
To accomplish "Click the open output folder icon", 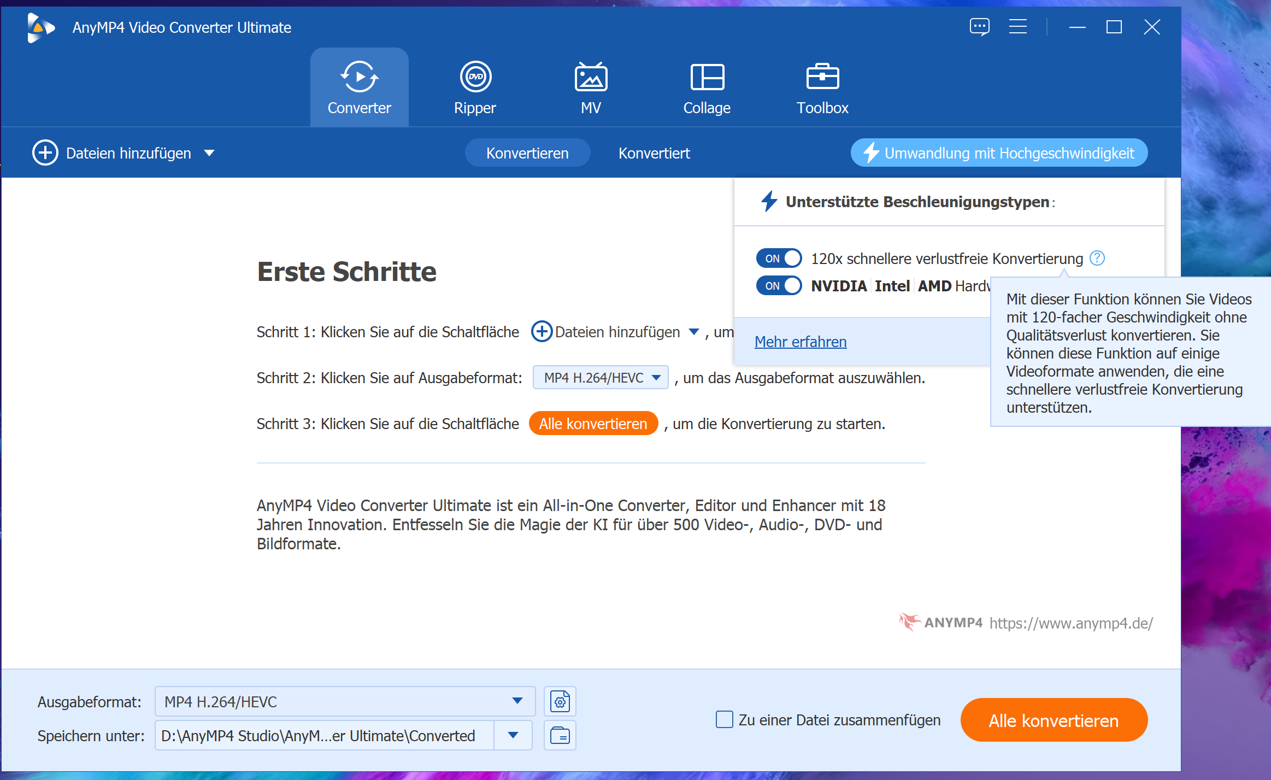I will click(560, 736).
